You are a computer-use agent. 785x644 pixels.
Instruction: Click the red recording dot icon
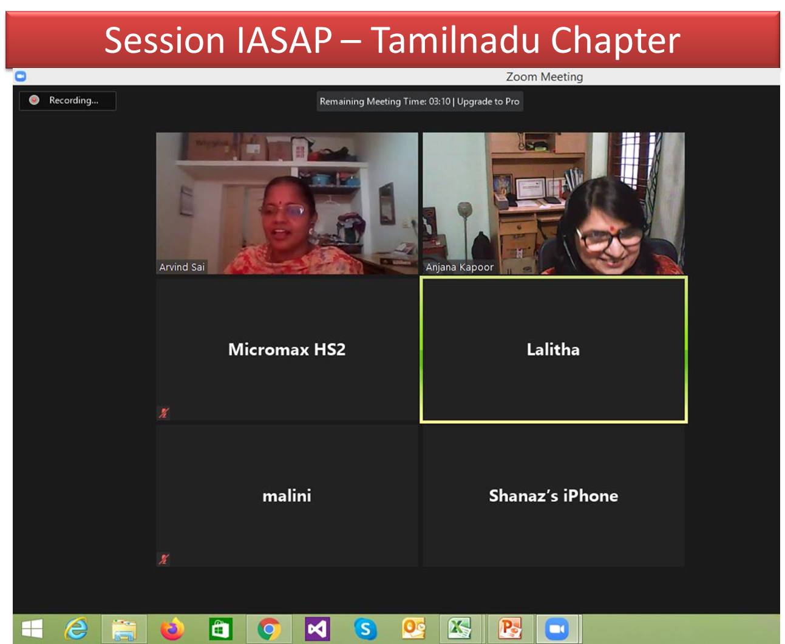point(35,100)
